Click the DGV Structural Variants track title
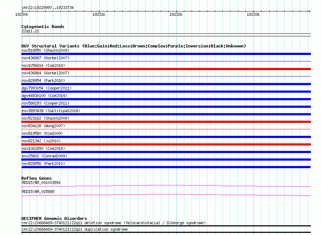Image resolution: width=321 pixels, height=235 pixels. pos(134,46)
